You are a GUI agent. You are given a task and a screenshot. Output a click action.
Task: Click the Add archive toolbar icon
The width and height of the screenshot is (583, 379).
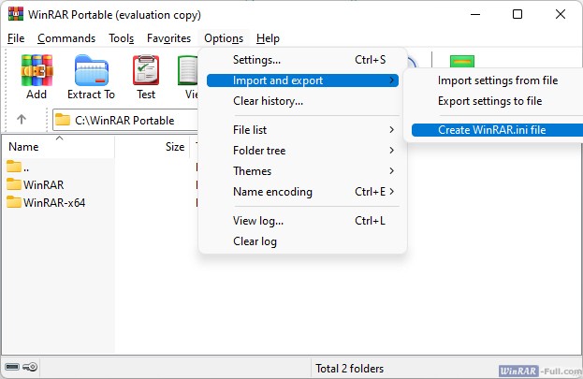(x=36, y=71)
